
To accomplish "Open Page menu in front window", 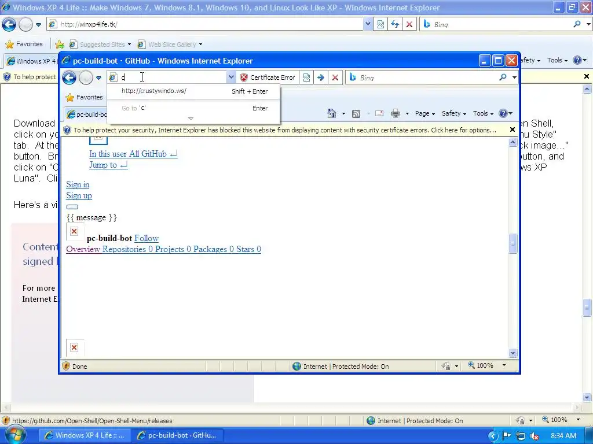I will 425,113.
